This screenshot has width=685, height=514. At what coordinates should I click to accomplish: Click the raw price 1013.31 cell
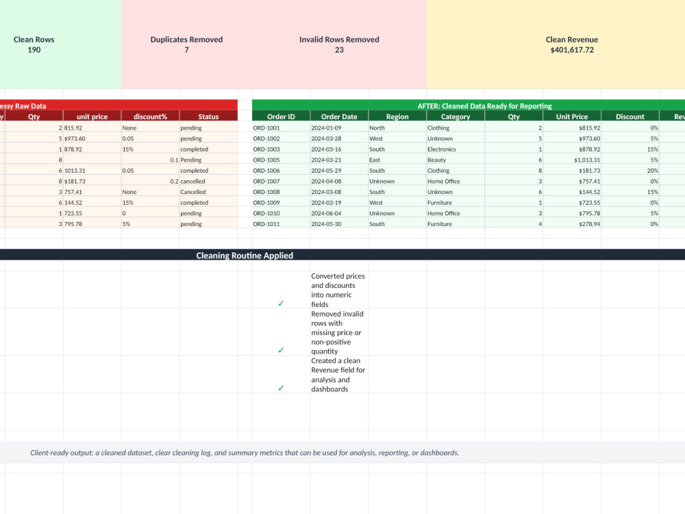pos(92,170)
